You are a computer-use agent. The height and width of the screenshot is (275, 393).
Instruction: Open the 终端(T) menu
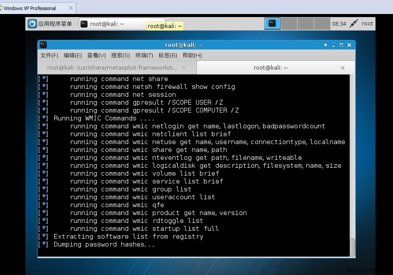(x=144, y=55)
